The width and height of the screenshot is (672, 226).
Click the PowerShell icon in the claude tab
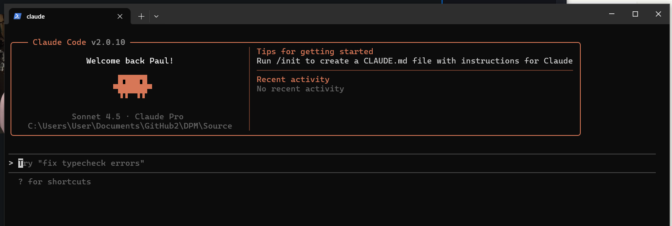17,16
